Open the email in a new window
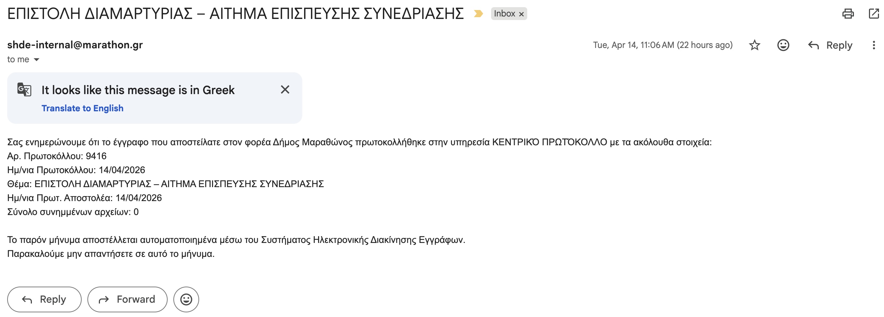Viewport: 884px width, 317px height. coord(874,14)
